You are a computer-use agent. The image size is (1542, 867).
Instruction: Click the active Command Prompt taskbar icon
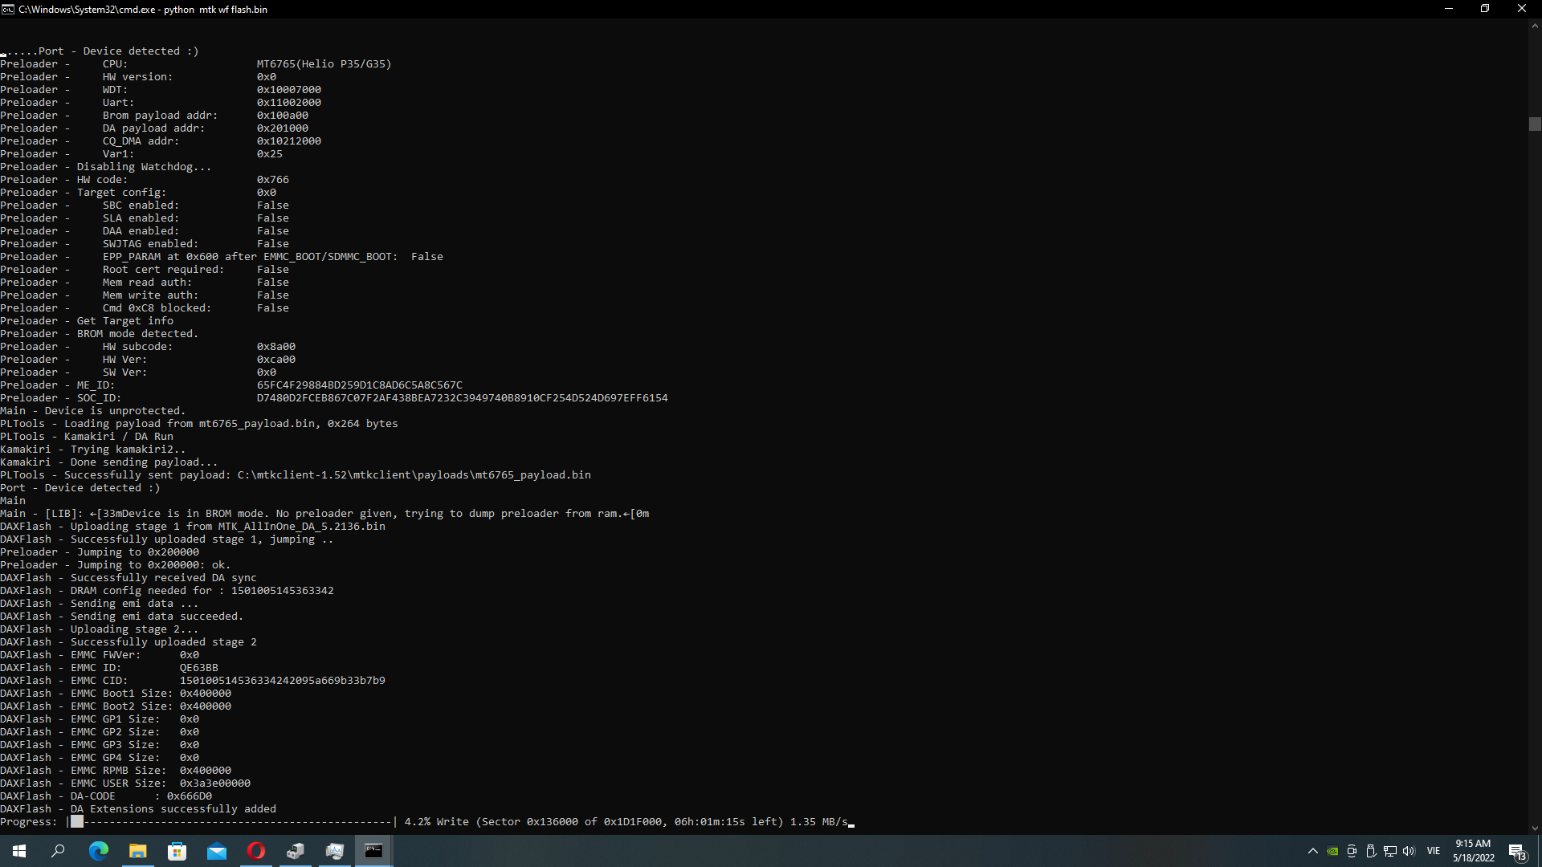[x=373, y=851]
